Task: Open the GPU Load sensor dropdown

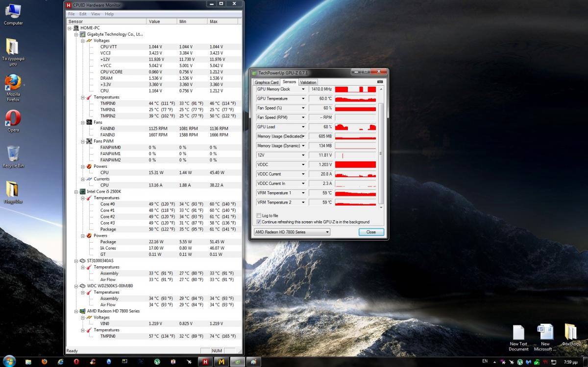Action: tap(303, 127)
